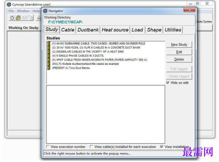Click the Open folder icon in main toolbar

tap(18, 18)
